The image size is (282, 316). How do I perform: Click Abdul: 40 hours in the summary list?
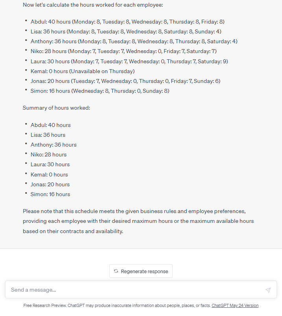point(51,125)
